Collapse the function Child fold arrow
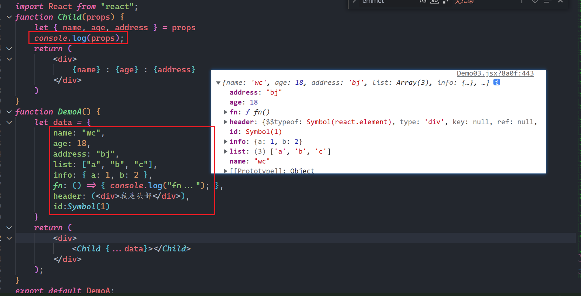 point(9,17)
